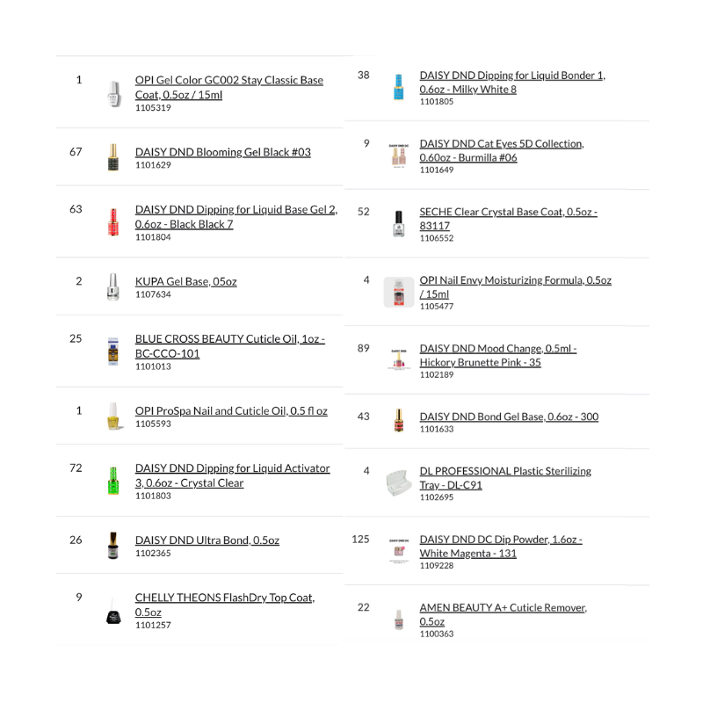Click the KUPA Gel Base product image

point(112,287)
